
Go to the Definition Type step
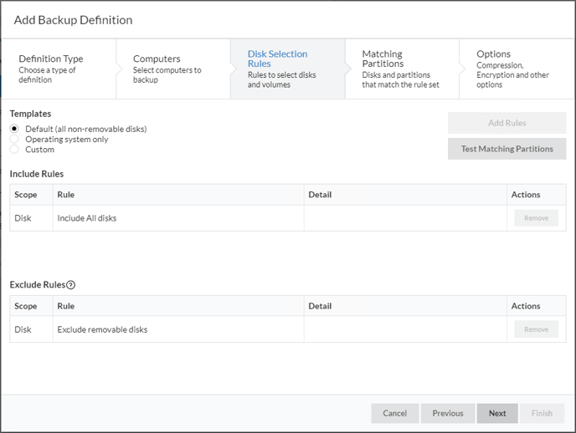tap(59, 69)
